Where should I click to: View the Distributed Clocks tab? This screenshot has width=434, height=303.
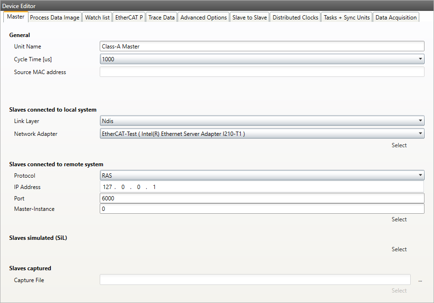295,18
